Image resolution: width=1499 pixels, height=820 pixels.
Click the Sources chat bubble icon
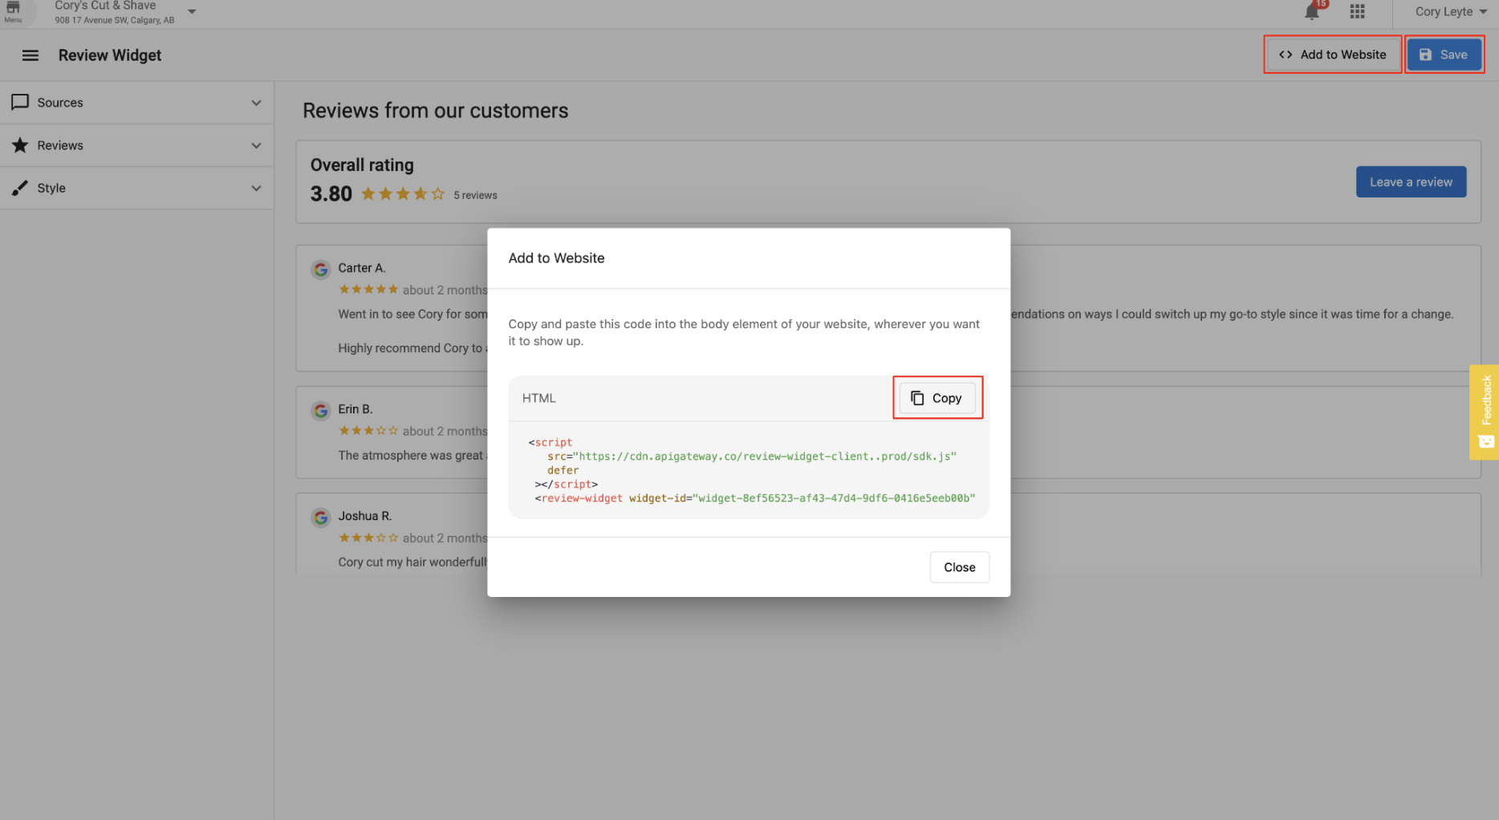[x=21, y=102]
